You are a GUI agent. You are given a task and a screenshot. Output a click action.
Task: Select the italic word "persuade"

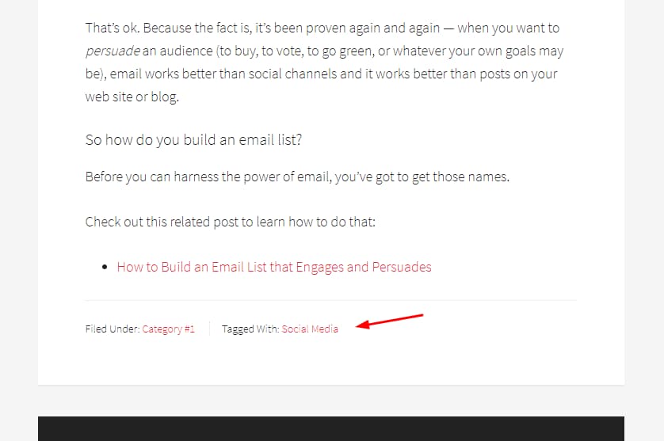(x=113, y=51)
